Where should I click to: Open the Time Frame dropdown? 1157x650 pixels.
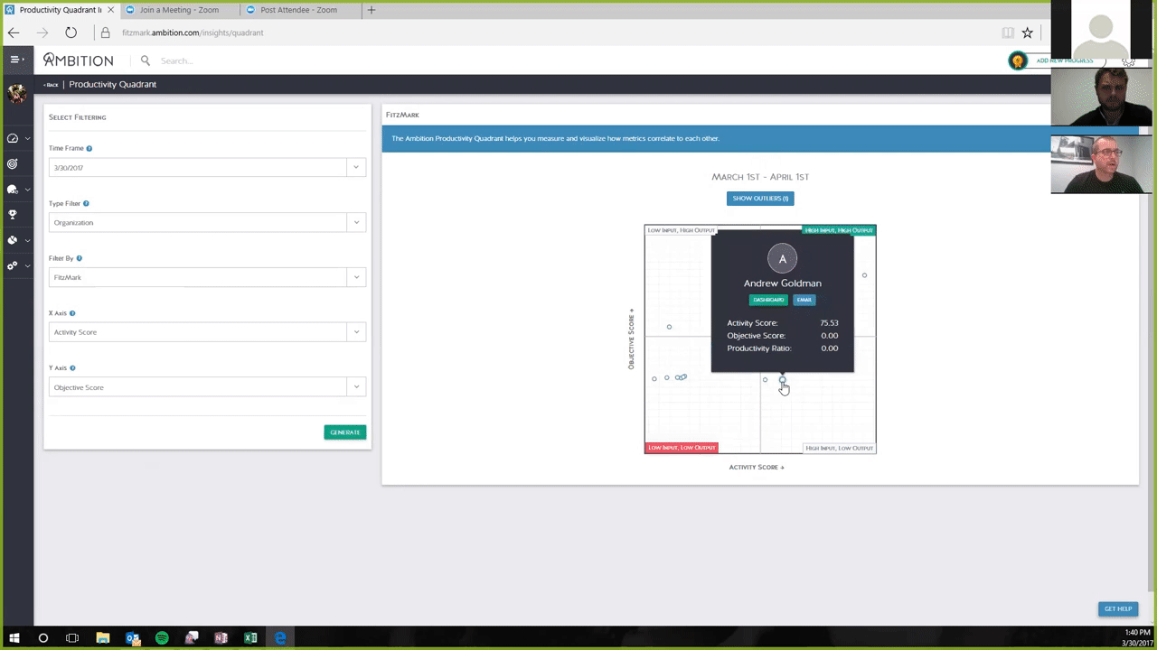click(x=207, y=167)
